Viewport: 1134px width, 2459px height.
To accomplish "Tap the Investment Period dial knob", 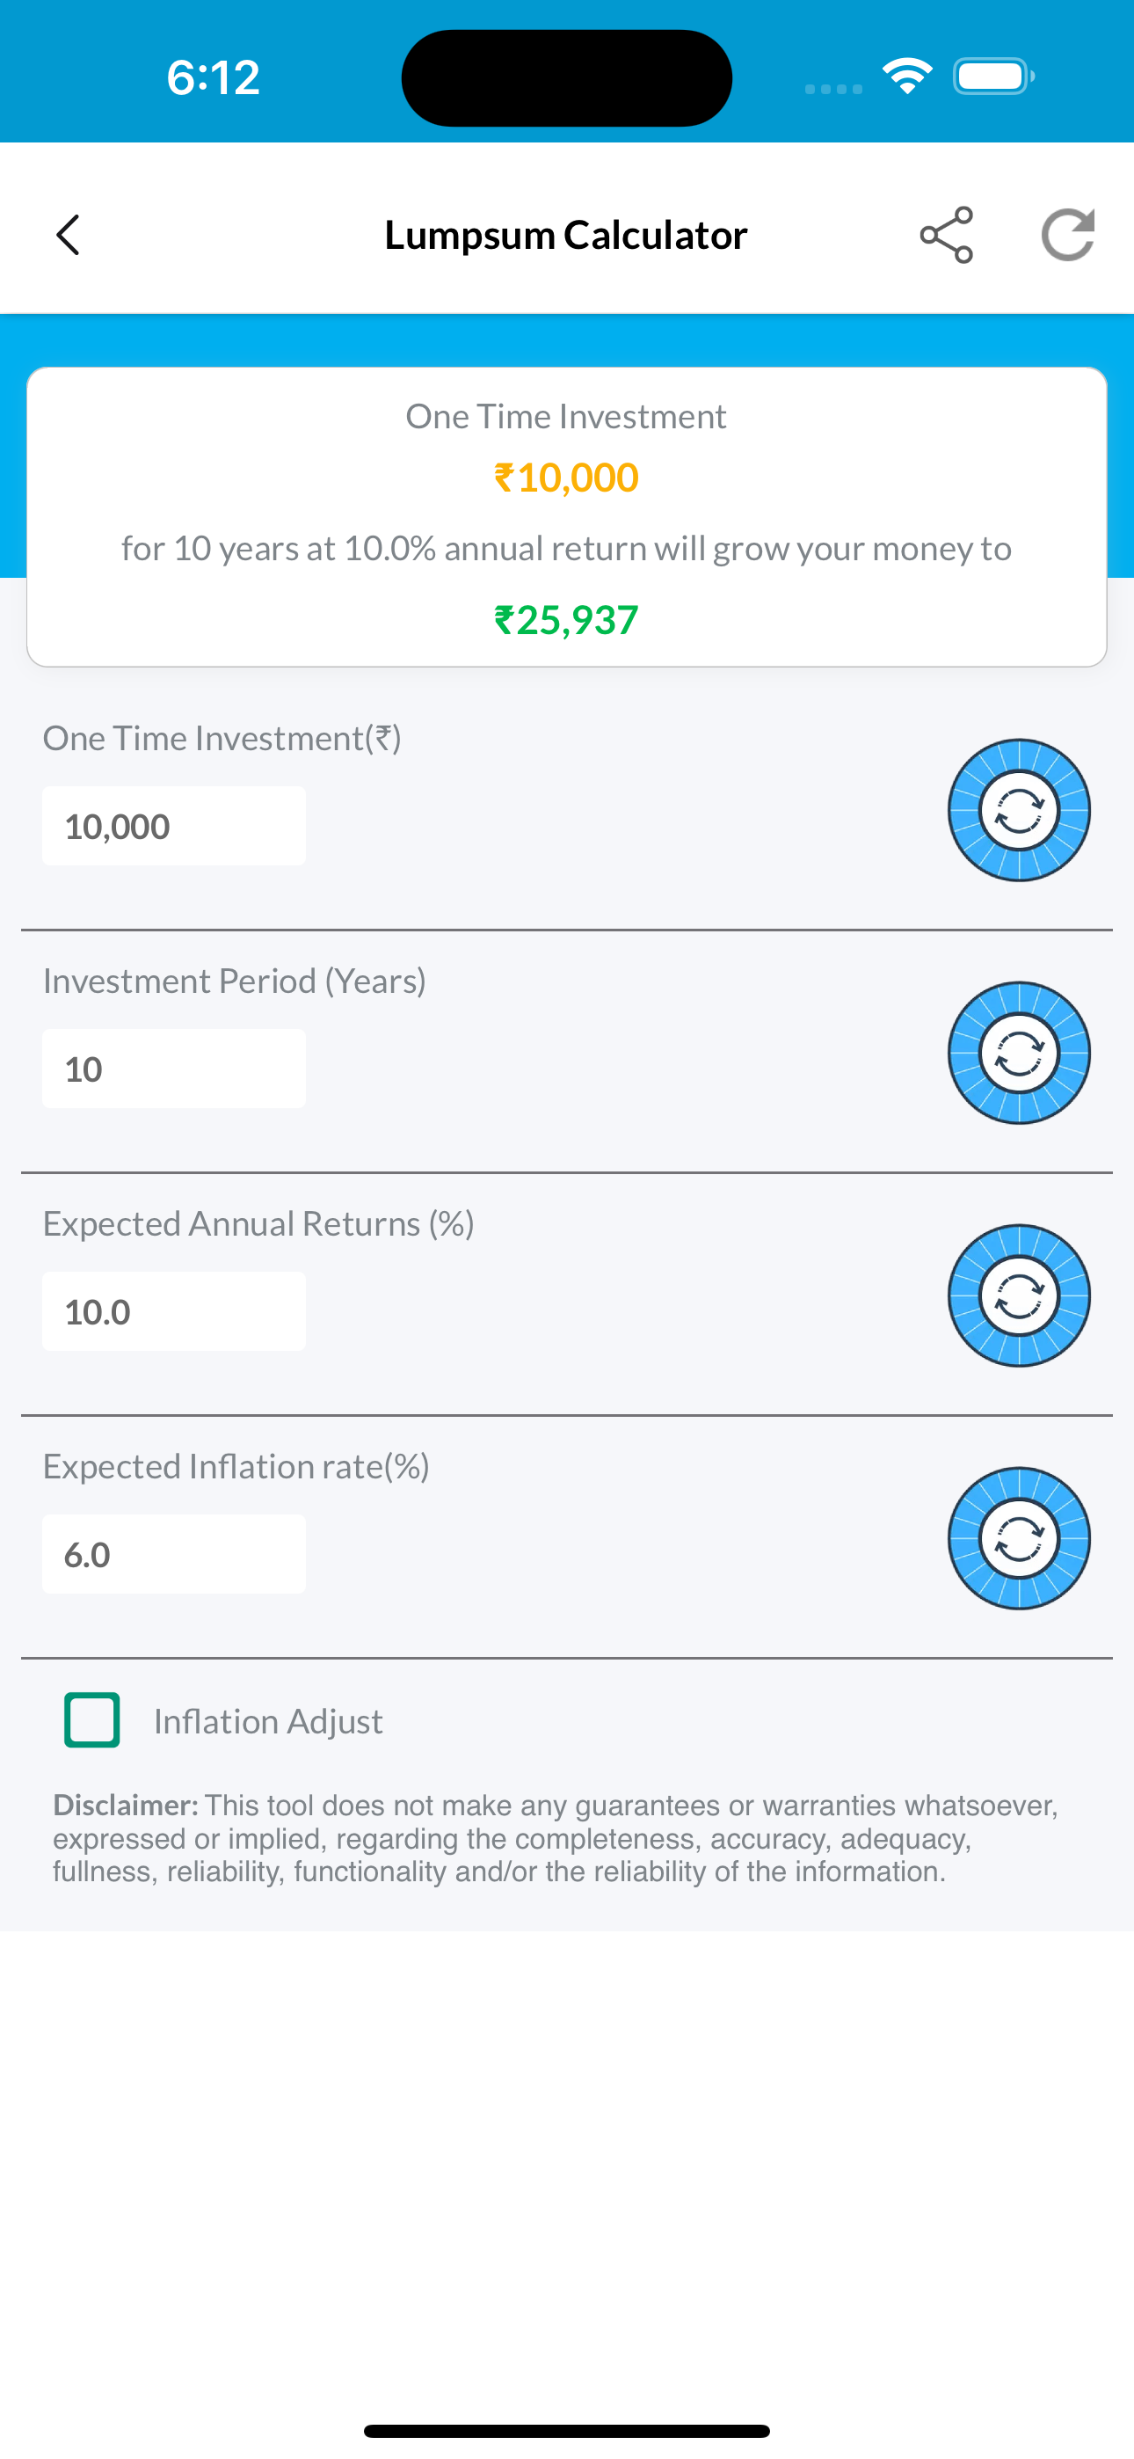I will coord(1020,1053).
